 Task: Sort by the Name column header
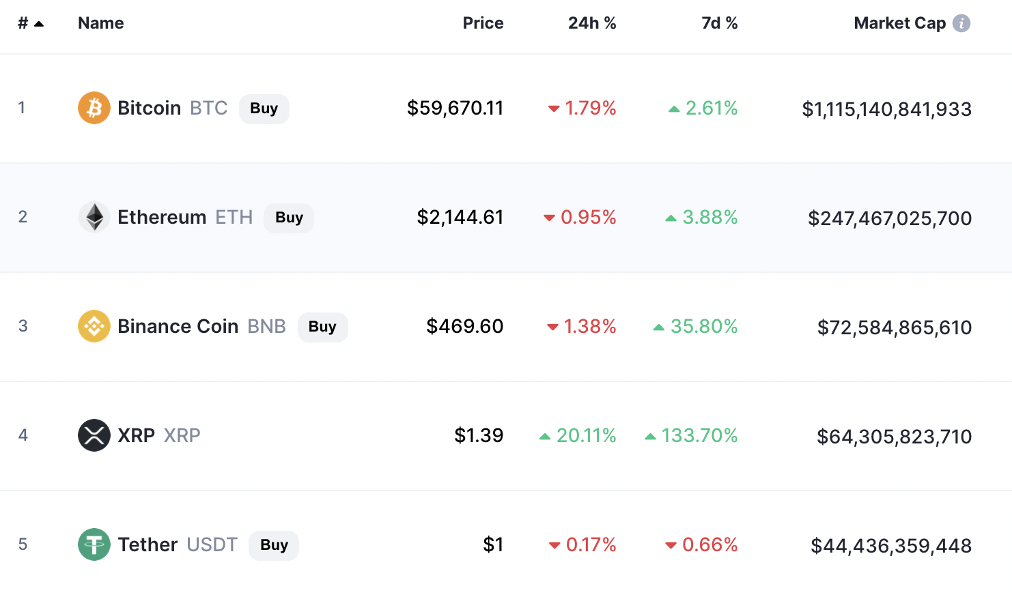(101, 23)
